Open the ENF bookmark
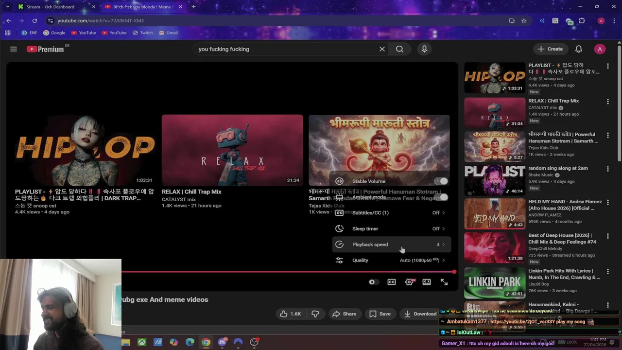Screen dimensions: 622x350 (29, 33)
